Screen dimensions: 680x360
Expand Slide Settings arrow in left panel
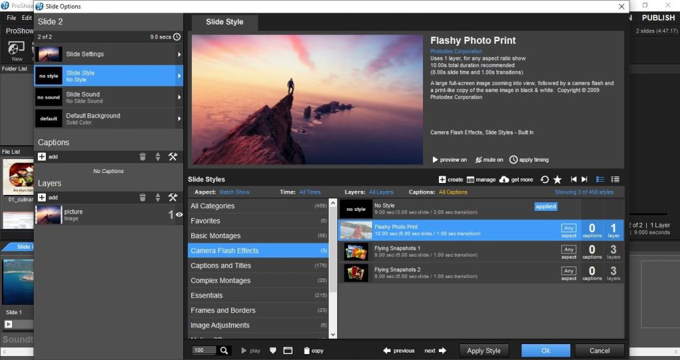pos(179,54)
